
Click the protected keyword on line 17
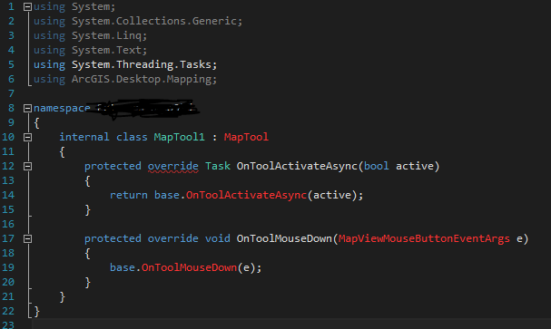click(113, 238)
